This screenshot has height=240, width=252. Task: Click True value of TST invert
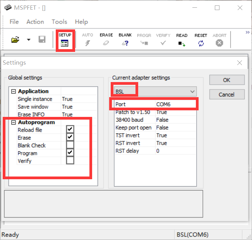(161, 135)
